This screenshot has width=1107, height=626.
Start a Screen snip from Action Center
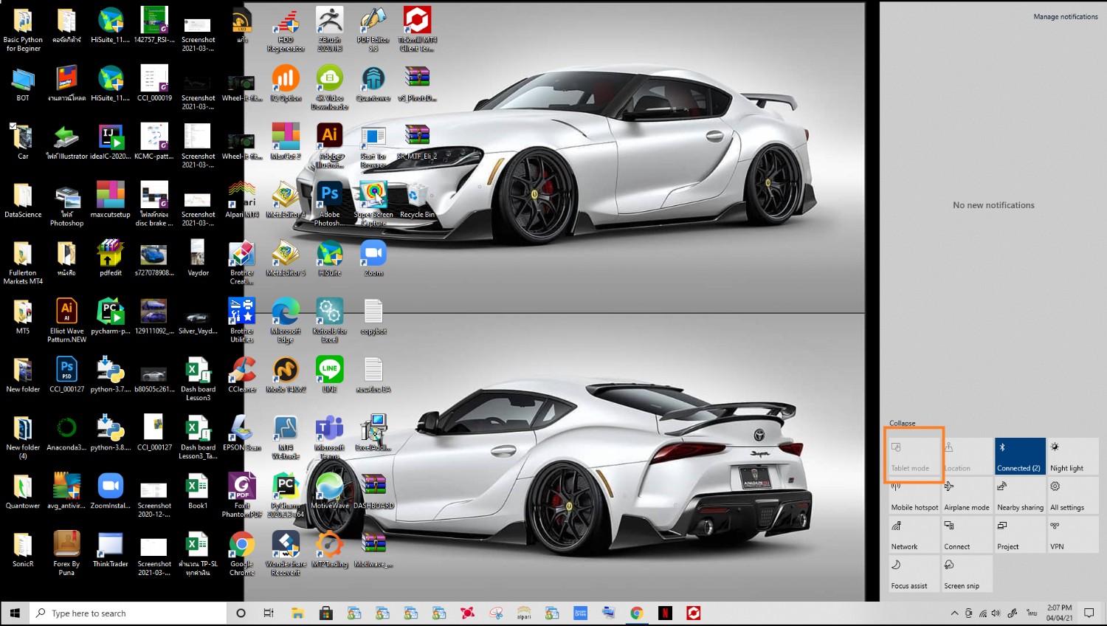click(x=967, y=573)
